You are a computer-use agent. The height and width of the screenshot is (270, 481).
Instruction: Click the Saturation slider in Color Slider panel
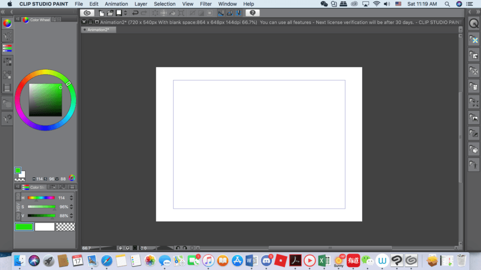[x=41, y=206]
